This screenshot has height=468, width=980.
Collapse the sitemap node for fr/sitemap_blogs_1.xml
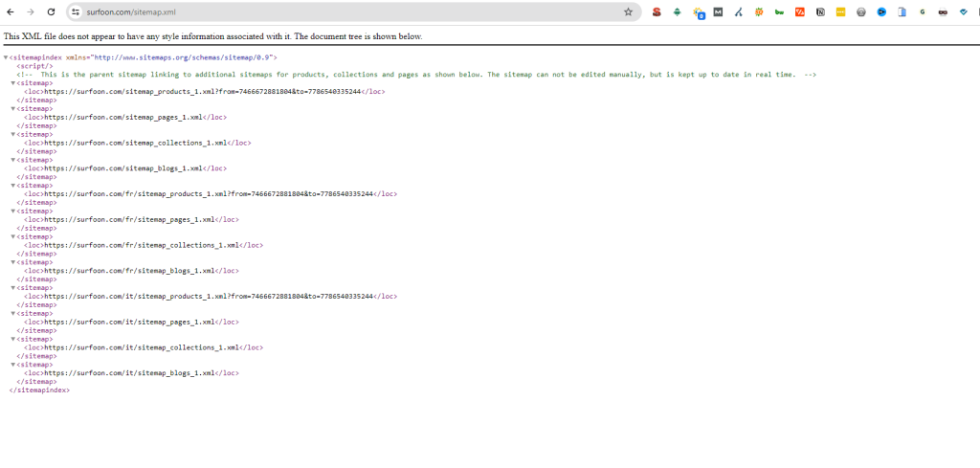[x=13, y=262]
